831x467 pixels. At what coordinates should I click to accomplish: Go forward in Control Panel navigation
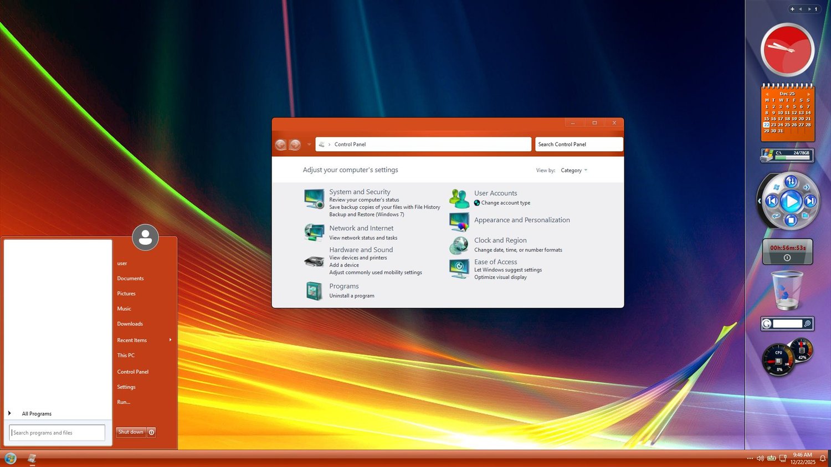pos(295,145)
